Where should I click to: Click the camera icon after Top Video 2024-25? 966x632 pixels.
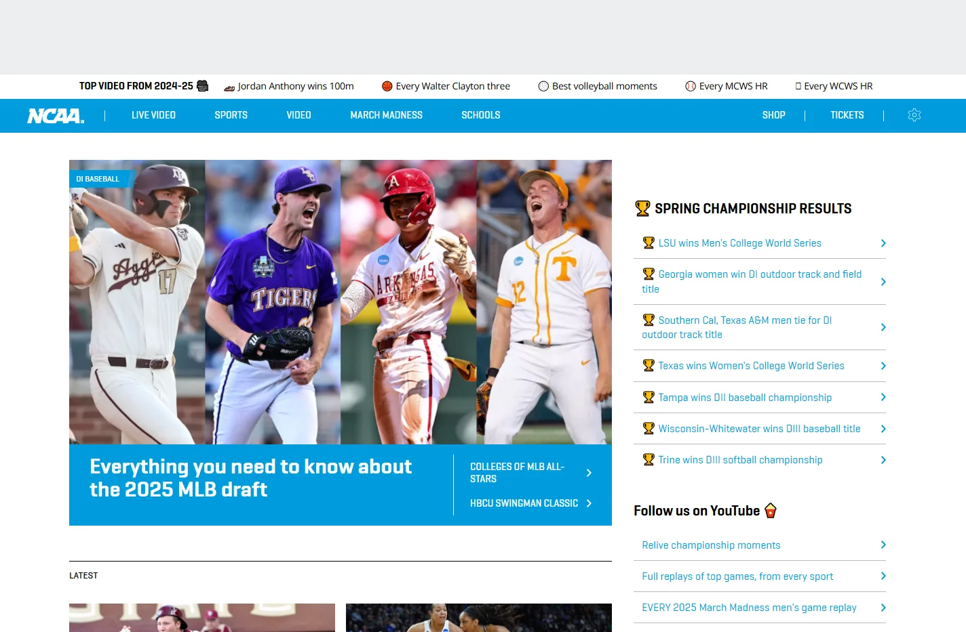202,86
